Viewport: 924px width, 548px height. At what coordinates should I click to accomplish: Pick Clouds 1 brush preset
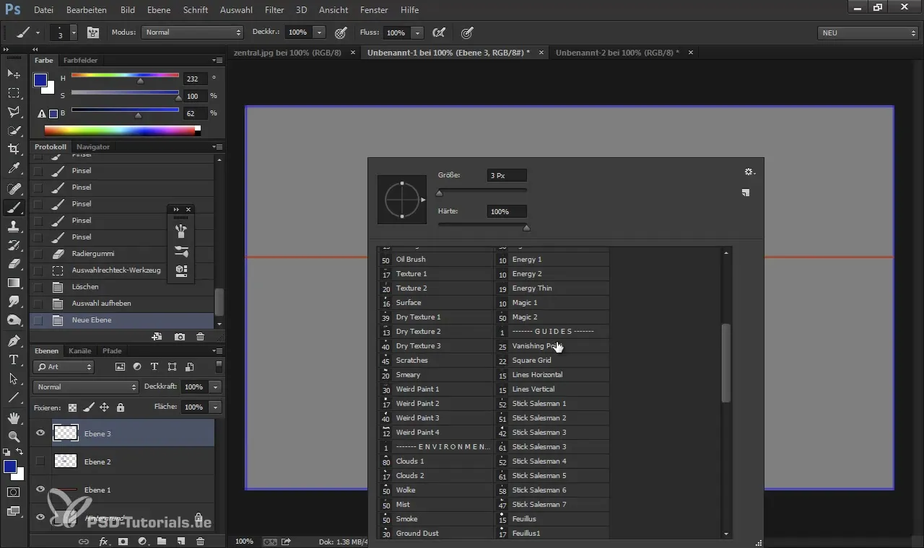(436, 461)
